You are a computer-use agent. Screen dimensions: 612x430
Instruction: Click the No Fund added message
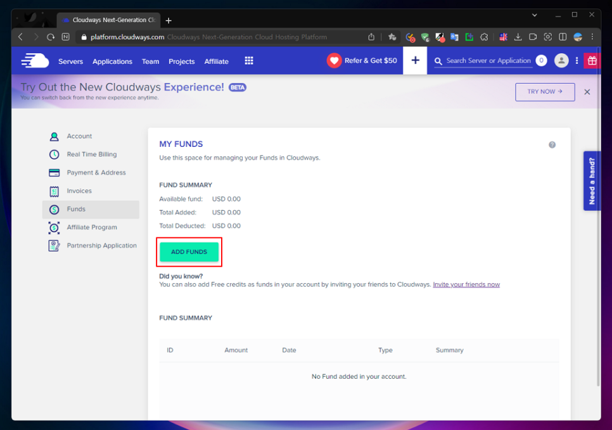pyautogui.click(x=359, y=377)
